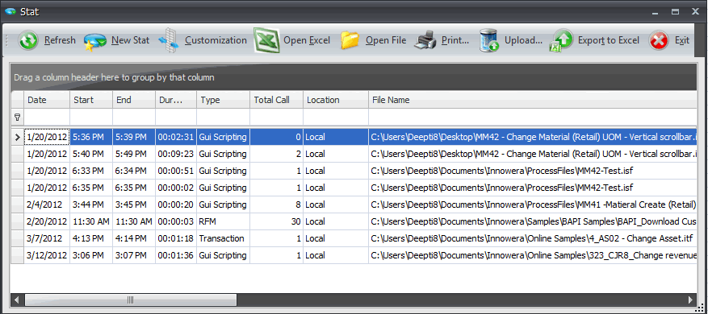
Task: Click the Stat window title icon
Action: (10, 12)
